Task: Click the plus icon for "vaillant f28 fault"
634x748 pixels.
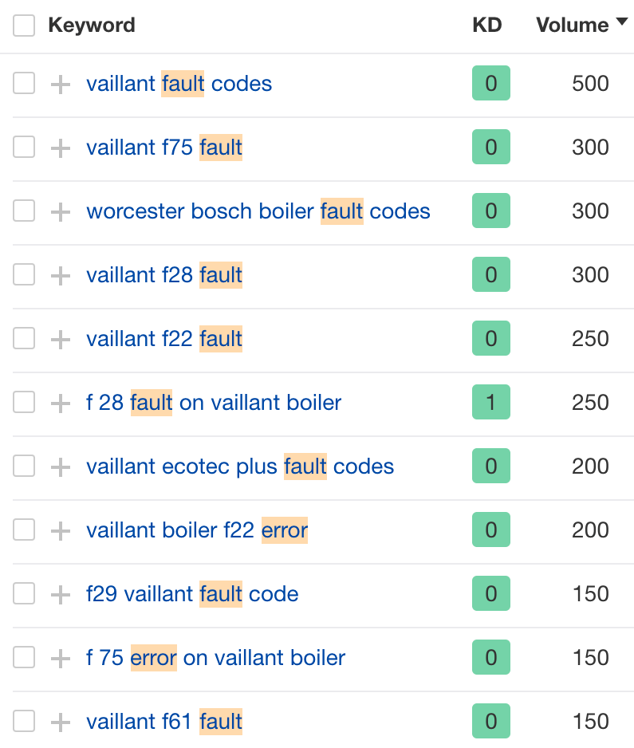Action: click(x=59, y=274)
